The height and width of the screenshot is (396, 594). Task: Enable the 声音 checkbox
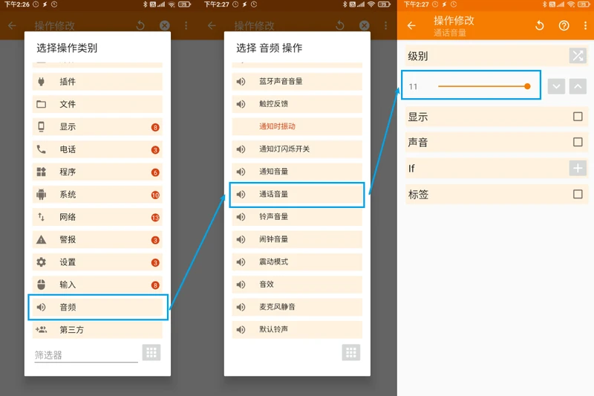(x=578, y=142)
